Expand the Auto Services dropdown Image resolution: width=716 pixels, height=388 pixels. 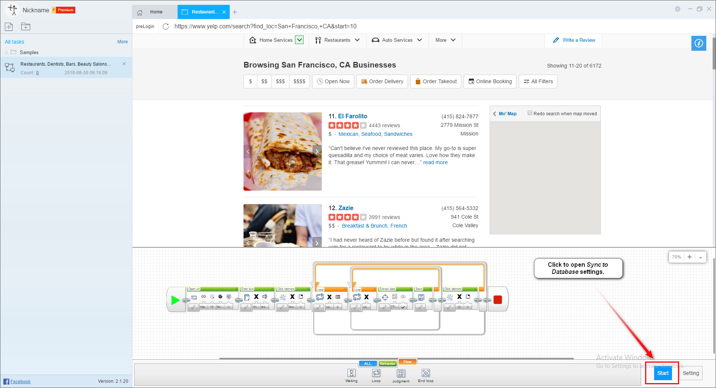click(420, 40)
